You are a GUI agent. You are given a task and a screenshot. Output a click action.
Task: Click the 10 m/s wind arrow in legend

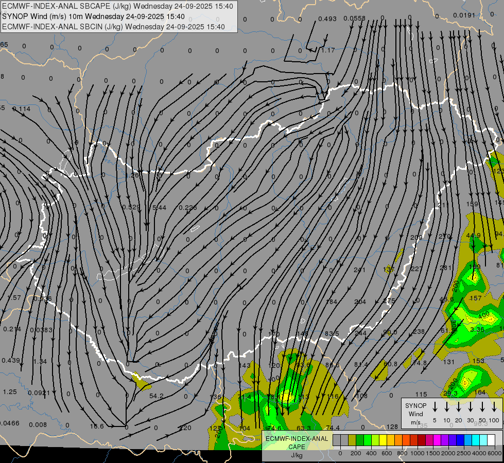pos(447,407)
